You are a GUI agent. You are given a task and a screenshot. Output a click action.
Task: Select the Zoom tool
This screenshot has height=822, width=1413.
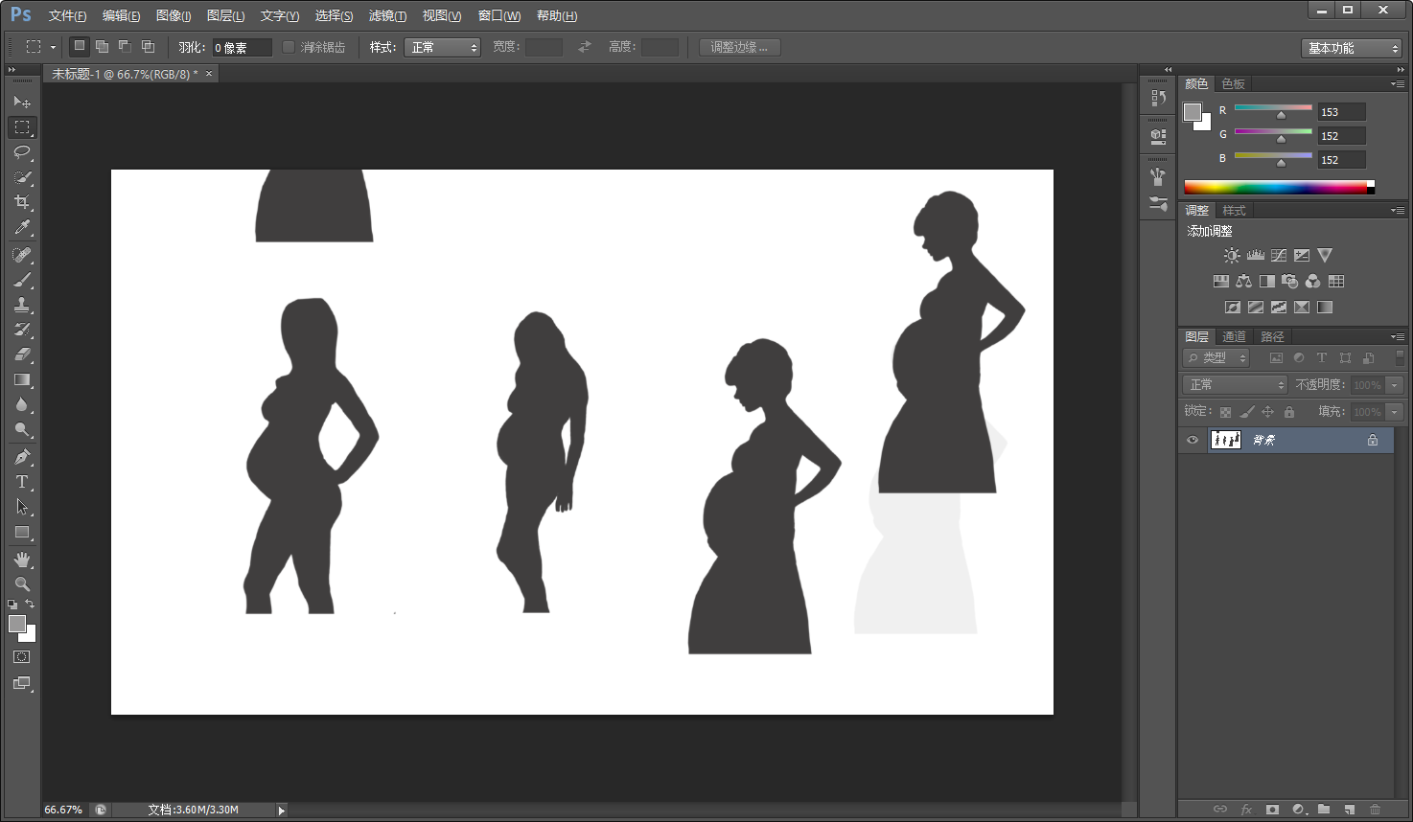tap(22, 584)
